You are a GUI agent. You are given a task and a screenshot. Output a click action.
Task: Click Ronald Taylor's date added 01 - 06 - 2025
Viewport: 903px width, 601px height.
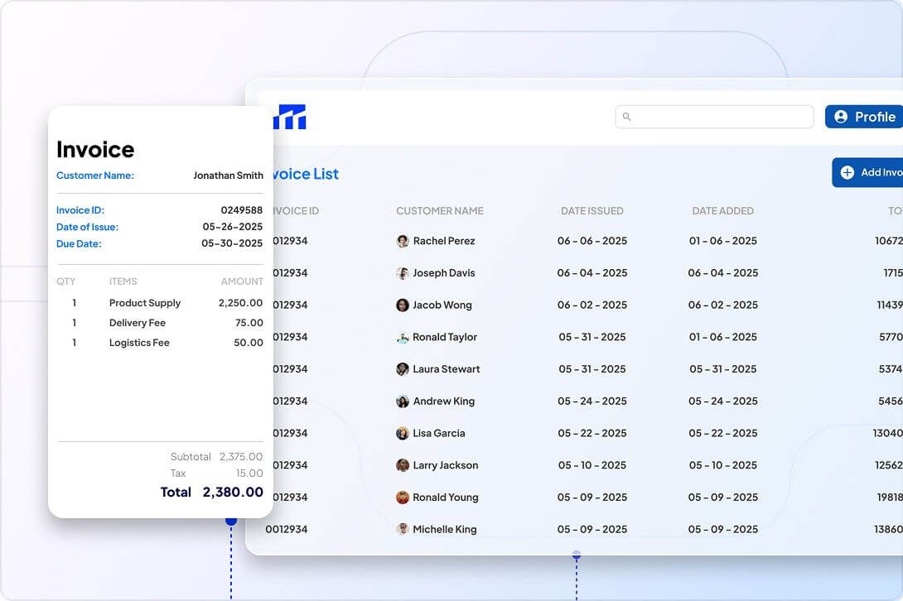pos(722,337)
